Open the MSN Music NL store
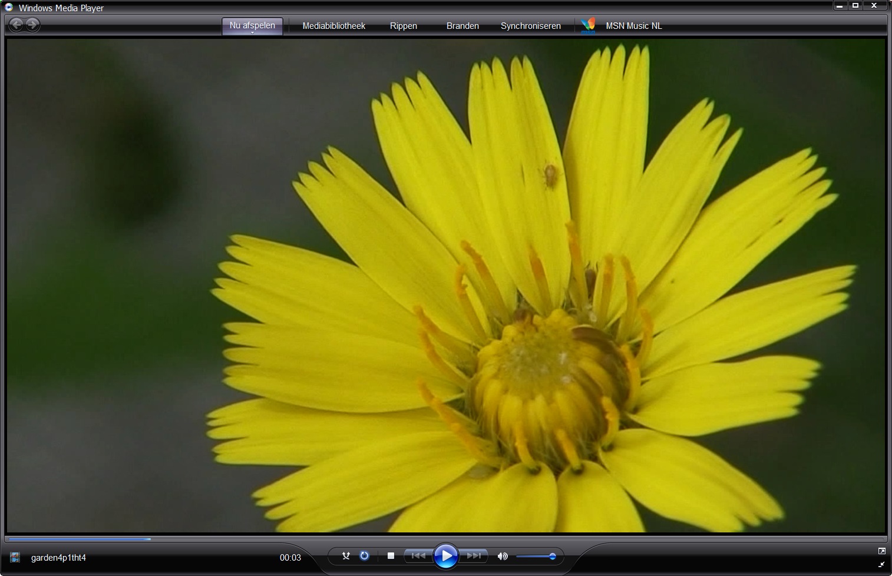The width and height of the screenshot is (892, 576). 634,26
